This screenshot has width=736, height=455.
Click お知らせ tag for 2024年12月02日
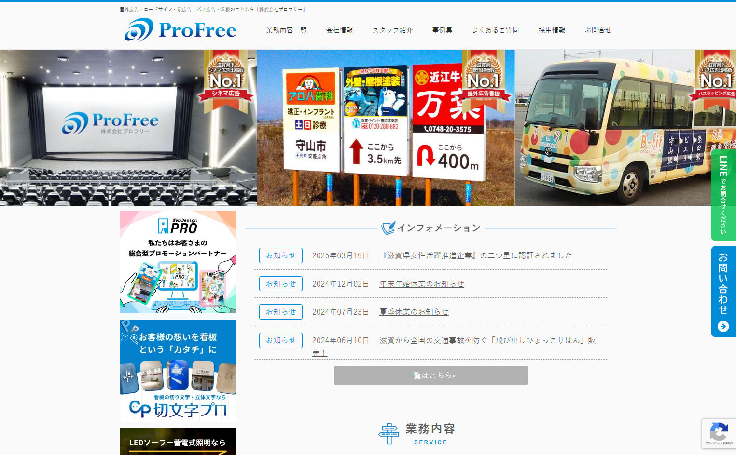click(281, 284)
